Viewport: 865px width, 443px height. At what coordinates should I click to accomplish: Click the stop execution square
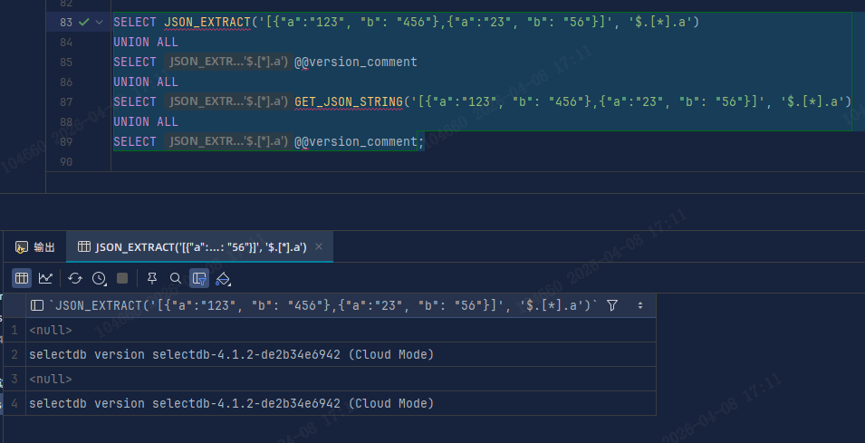point(122,278)
